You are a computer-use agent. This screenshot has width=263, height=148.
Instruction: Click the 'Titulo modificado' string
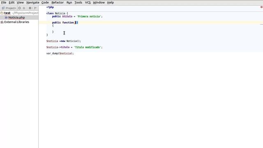(88, 47)
